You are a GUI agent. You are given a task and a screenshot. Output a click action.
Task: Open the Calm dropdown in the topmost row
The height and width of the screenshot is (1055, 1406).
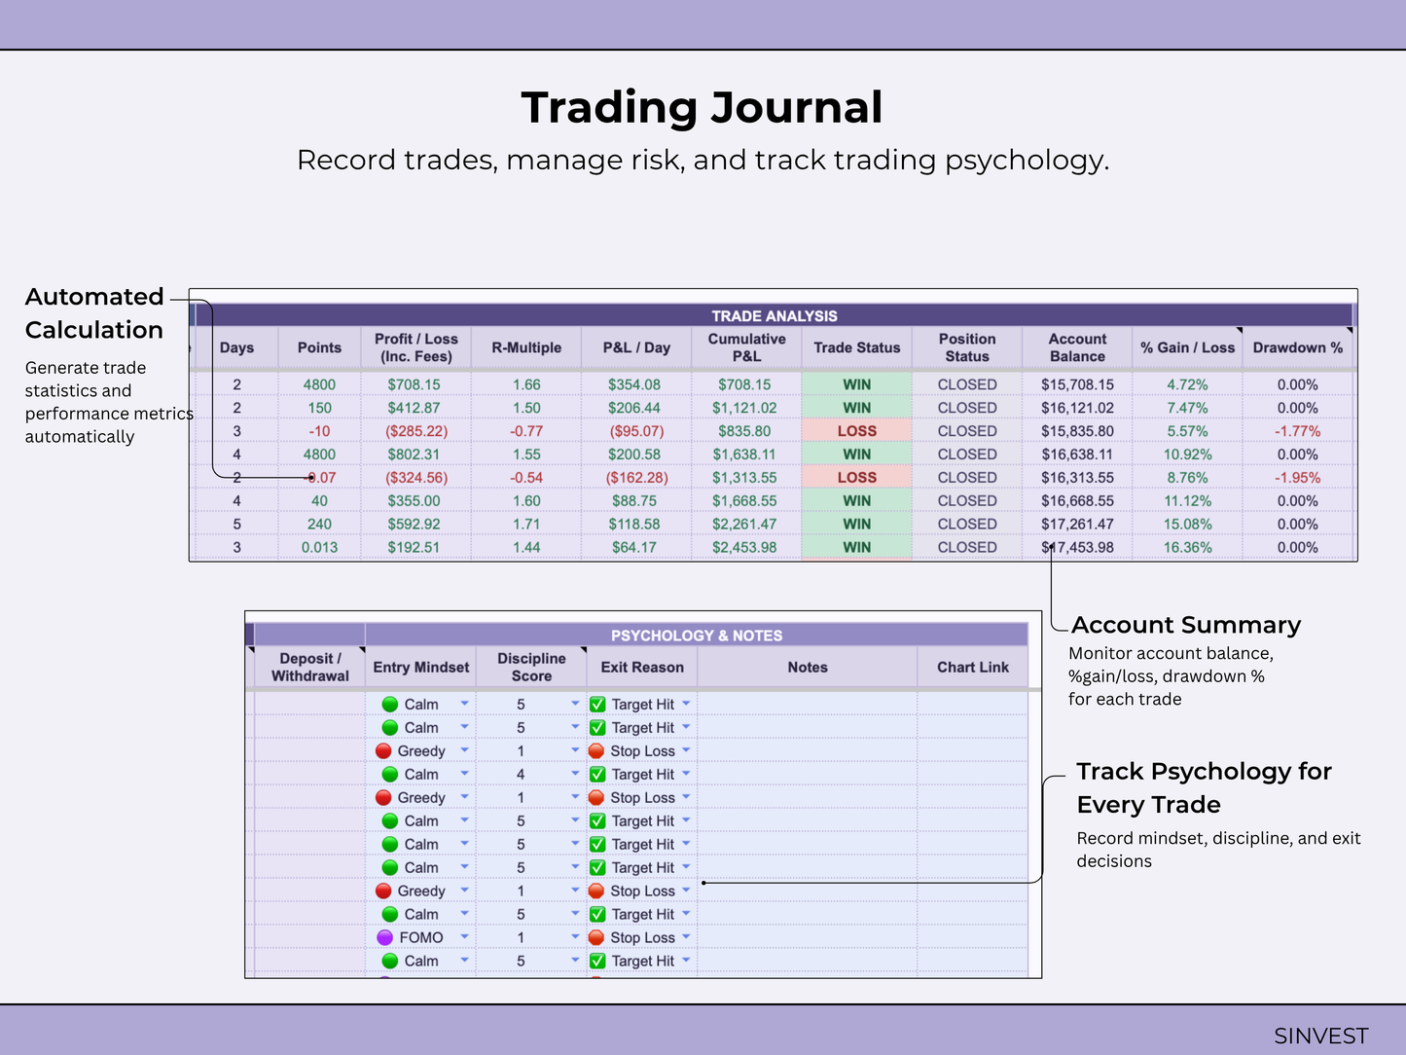464,703
